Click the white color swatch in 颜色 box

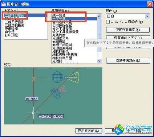(108, 16)
